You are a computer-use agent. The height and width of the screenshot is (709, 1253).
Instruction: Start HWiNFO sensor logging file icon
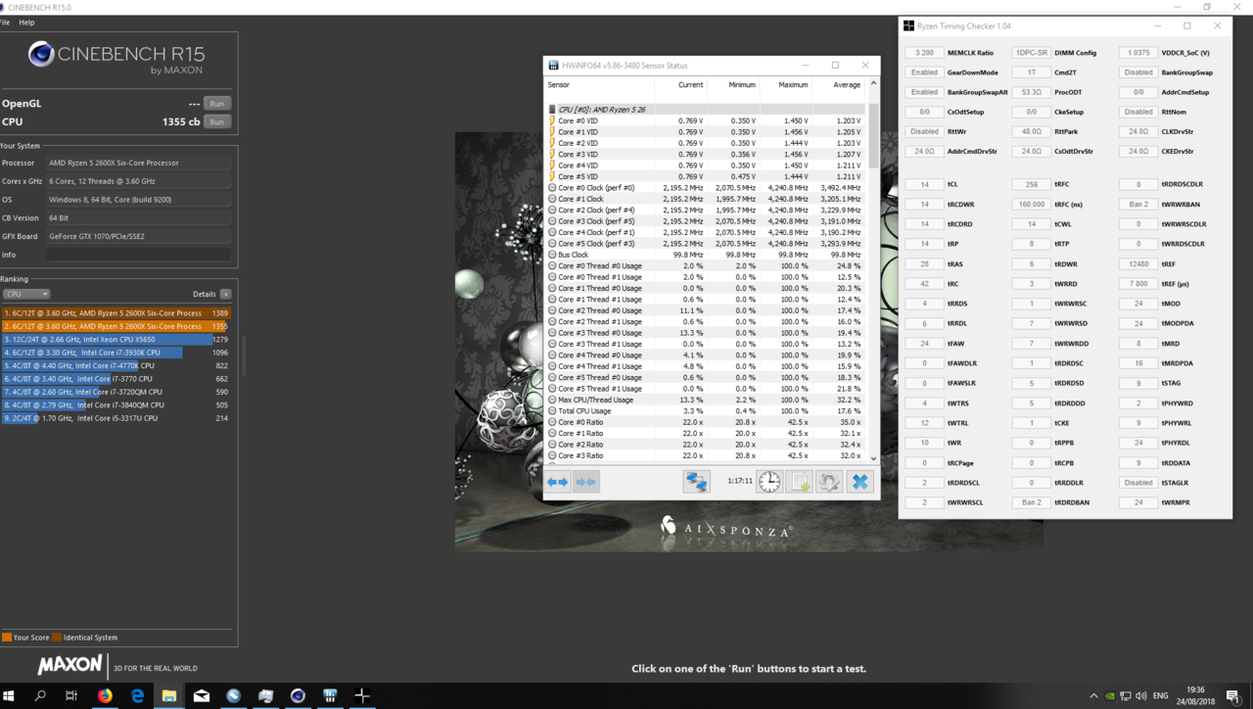[799, 482]
